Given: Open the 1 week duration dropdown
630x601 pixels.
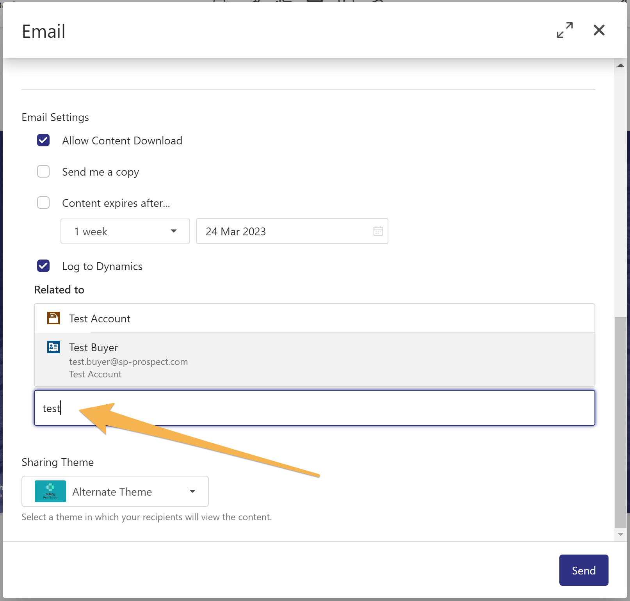Looking at the screenshot, I should pyautogui.click(x=125, y=231).
